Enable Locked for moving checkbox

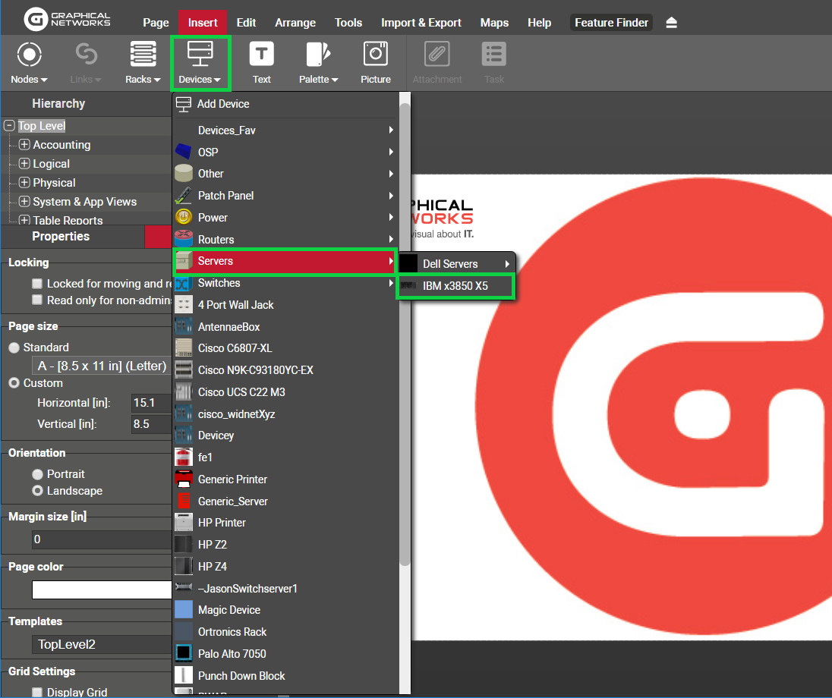[37, 284]
